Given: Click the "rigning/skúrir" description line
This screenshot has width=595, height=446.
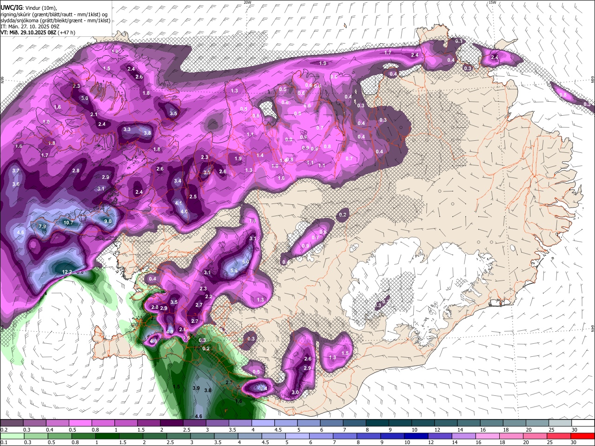Looking at the screenshot, I should click(x=55, y=14).
